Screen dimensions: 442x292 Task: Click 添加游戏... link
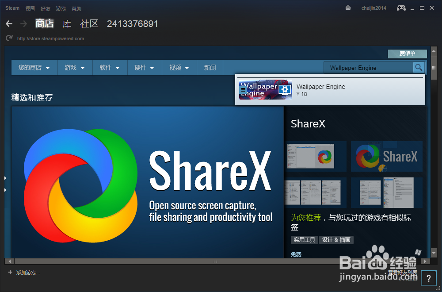tap(28, 273)
